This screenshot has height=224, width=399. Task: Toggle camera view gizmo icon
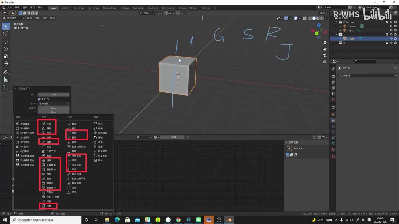[x=325, y=55]
